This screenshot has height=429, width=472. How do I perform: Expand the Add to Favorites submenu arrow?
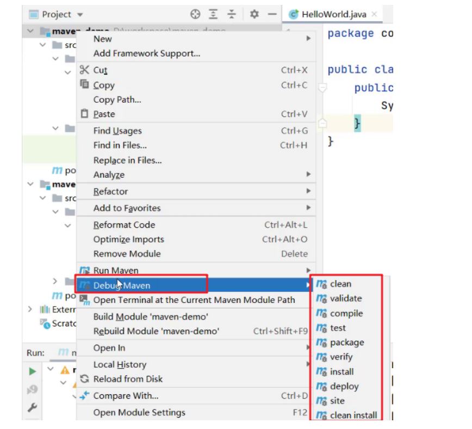308,207
